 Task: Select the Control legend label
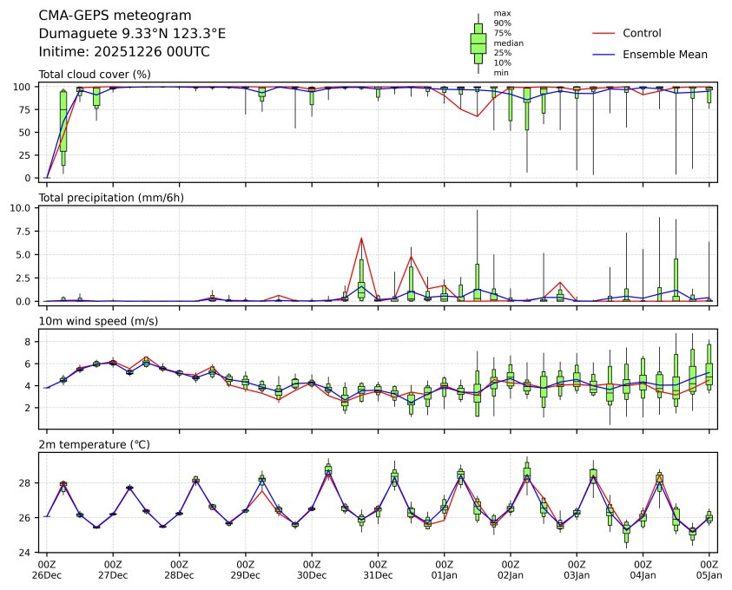pyautogui.click(x=642, y=33)
